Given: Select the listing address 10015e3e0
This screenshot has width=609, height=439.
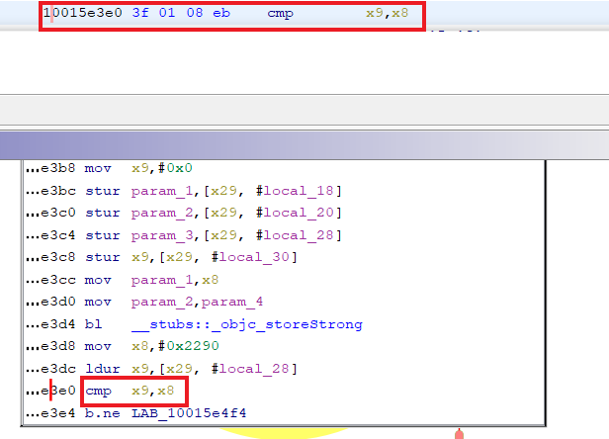Looking at the screenshot, I should click(82, 13).
